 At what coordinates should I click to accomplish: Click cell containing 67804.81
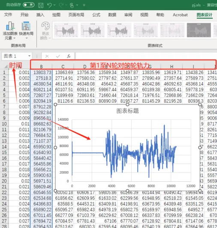[x=172, y=221]
